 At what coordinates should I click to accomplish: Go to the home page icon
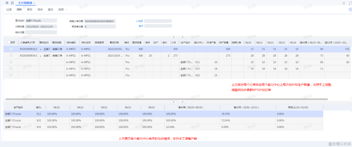pyautogui.click(x=7, y=3)
